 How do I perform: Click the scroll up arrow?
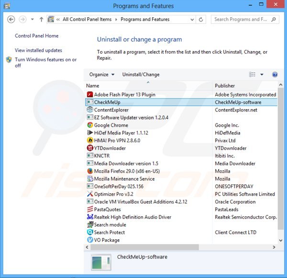pos(281,85)
